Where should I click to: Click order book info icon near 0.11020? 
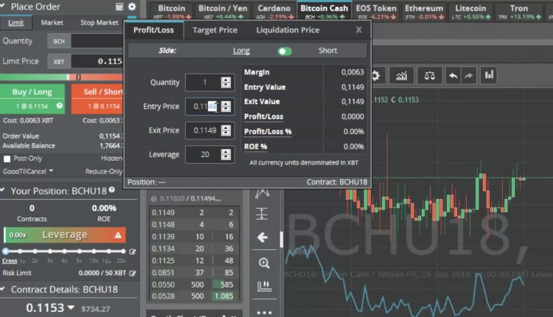click(154, 199)
